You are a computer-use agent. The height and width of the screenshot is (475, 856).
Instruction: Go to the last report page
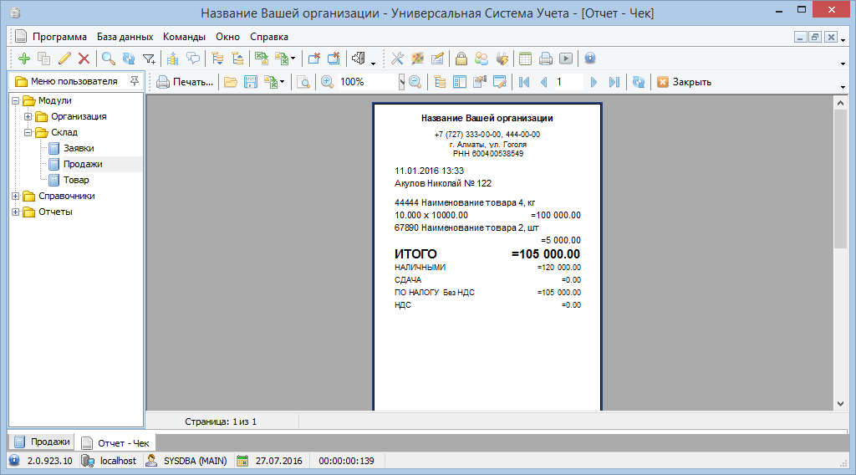614,82
